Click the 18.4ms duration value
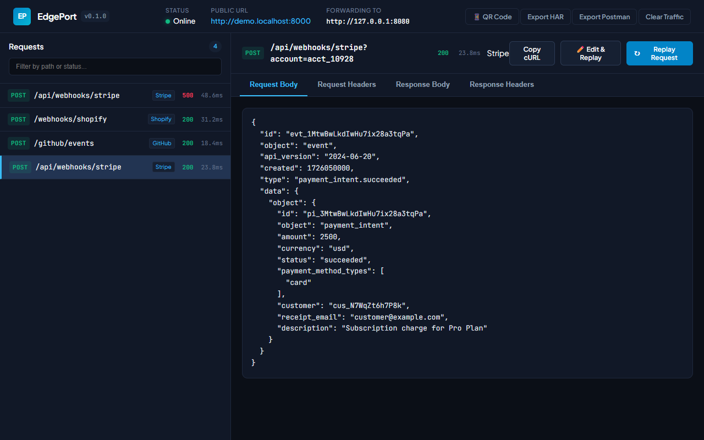This screenshot has width=704, height=440. (x=212, y=143)
